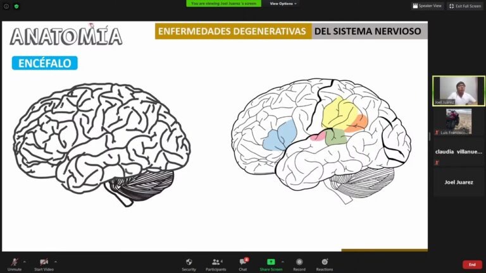Open the Reactions menu

(325, 265)
